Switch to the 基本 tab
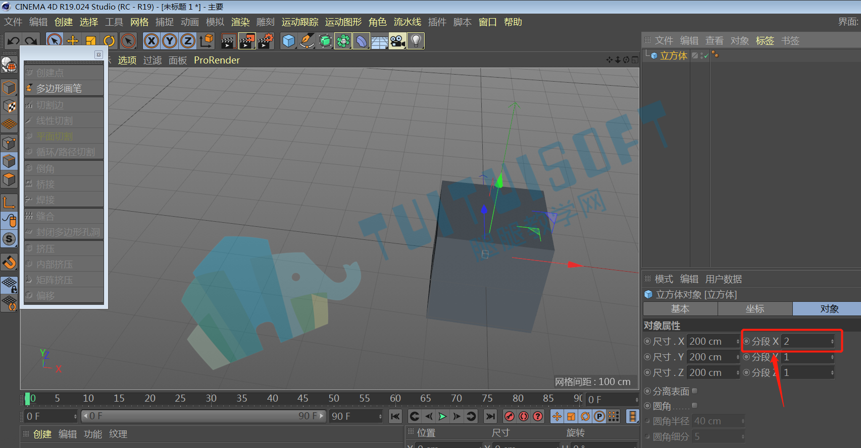This screenshot has width=861, height=448. coord(680,309)
